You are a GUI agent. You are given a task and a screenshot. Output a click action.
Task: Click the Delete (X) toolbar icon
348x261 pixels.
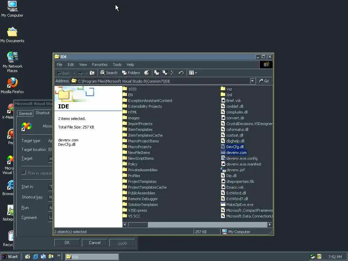pyautogui.click(x=173, y=73)
